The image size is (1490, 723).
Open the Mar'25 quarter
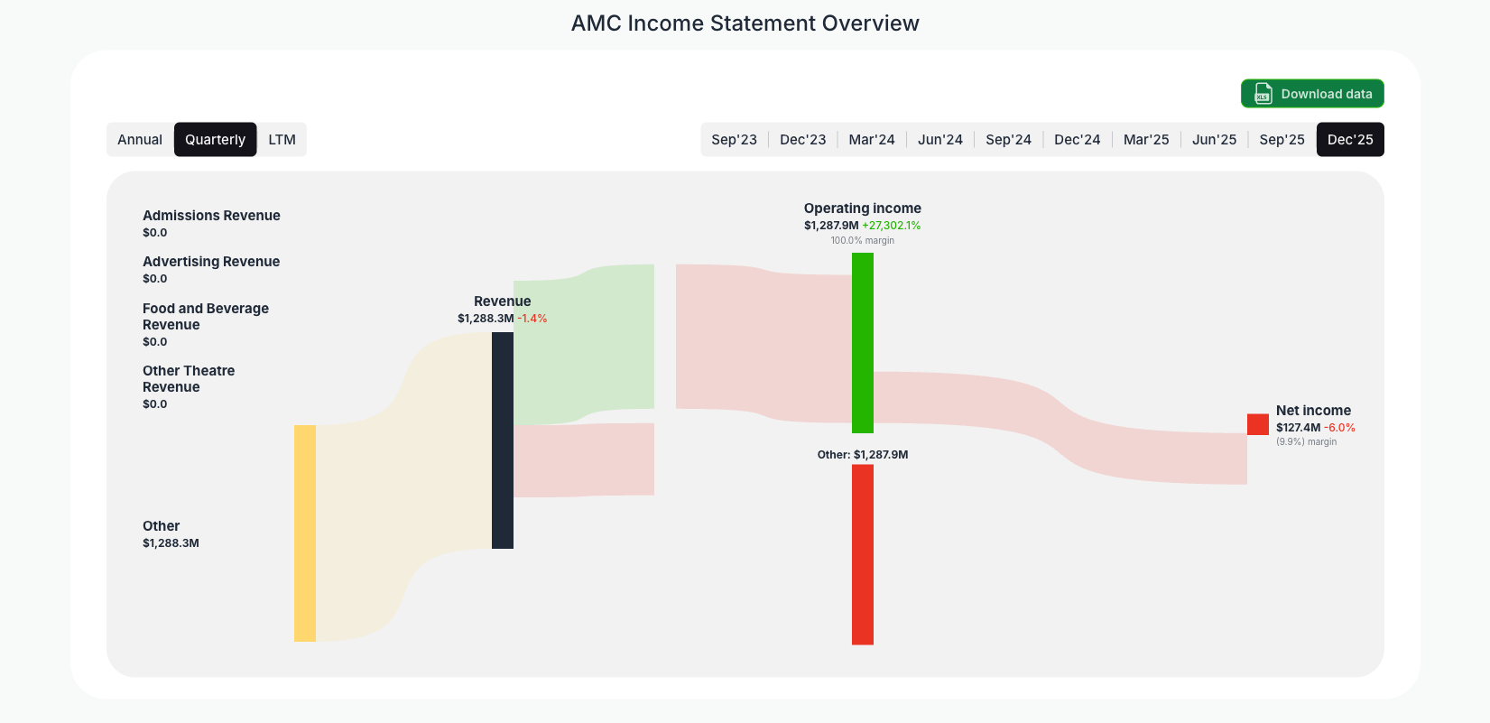pyautogui.click(x=1146, y=139)
